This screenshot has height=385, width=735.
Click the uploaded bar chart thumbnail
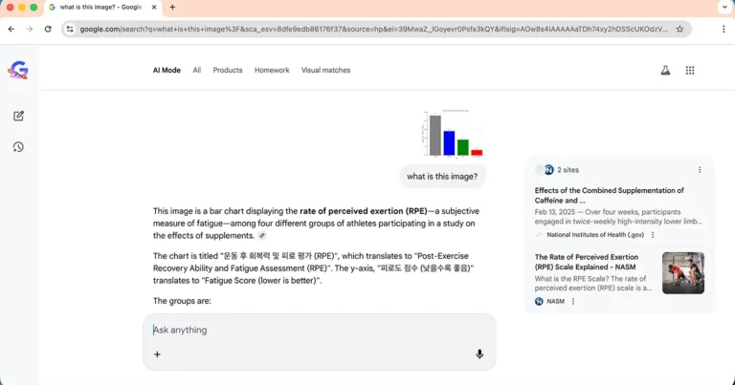(x=452, y=133)
